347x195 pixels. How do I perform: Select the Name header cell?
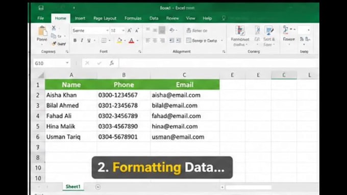(71, 85)
